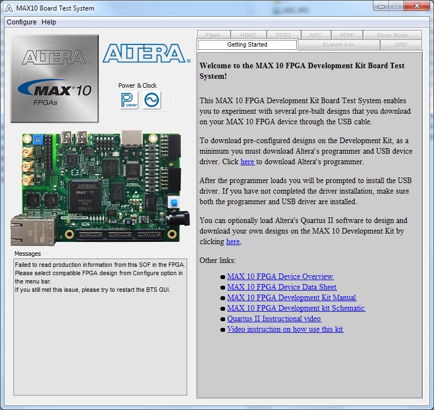
Task: Close the MAX10 Board Test System window
Action: 417,6
